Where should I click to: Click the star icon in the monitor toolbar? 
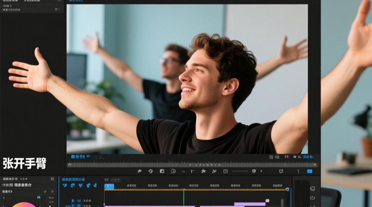coord(203,171)
